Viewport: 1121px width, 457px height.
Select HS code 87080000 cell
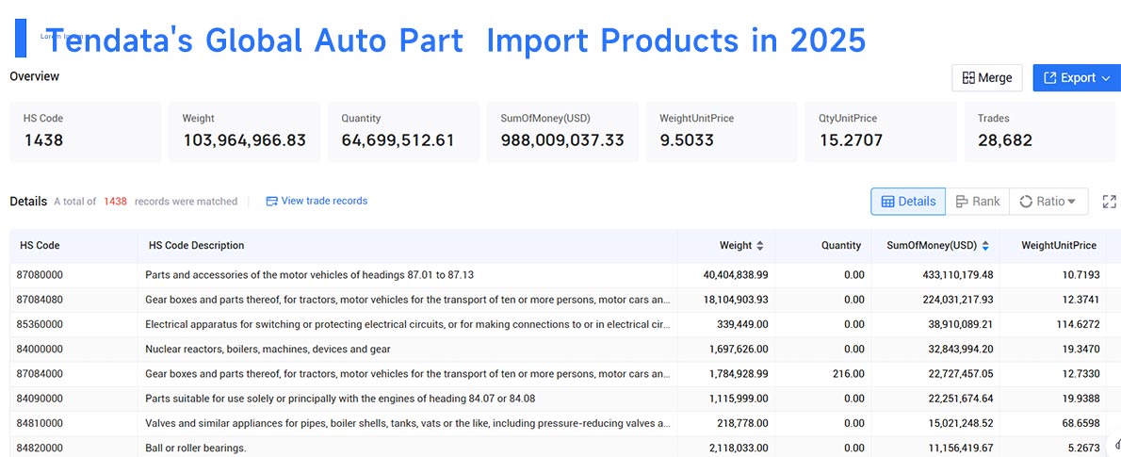pyautogui.click(x=41, y=274)
